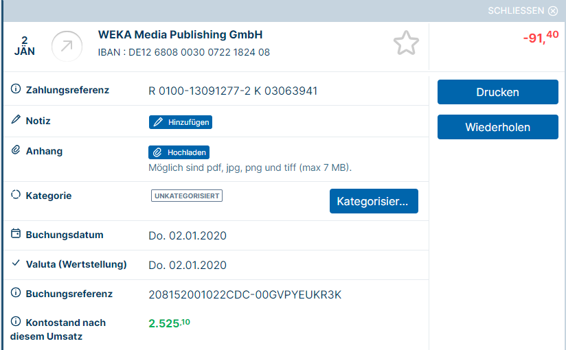Click the amount -91,40
The width and height of the screenshot is (566, 350).
coord(541,37)
